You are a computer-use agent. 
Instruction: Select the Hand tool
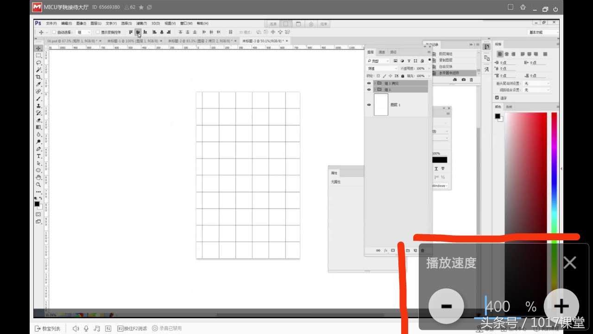39,178
